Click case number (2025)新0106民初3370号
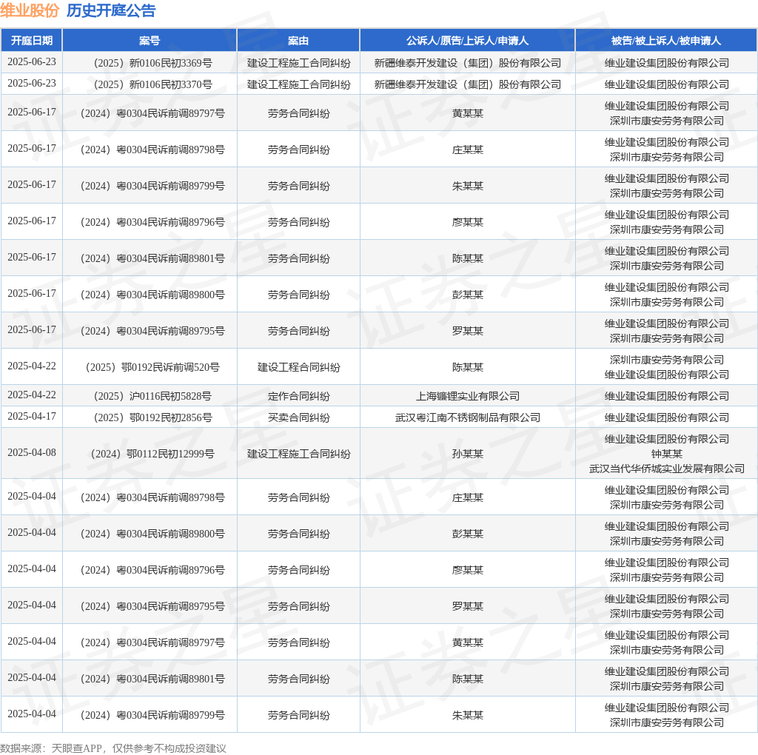Image resolution: width=758 pixels, height=755 pixels. [x=152, y=84]
